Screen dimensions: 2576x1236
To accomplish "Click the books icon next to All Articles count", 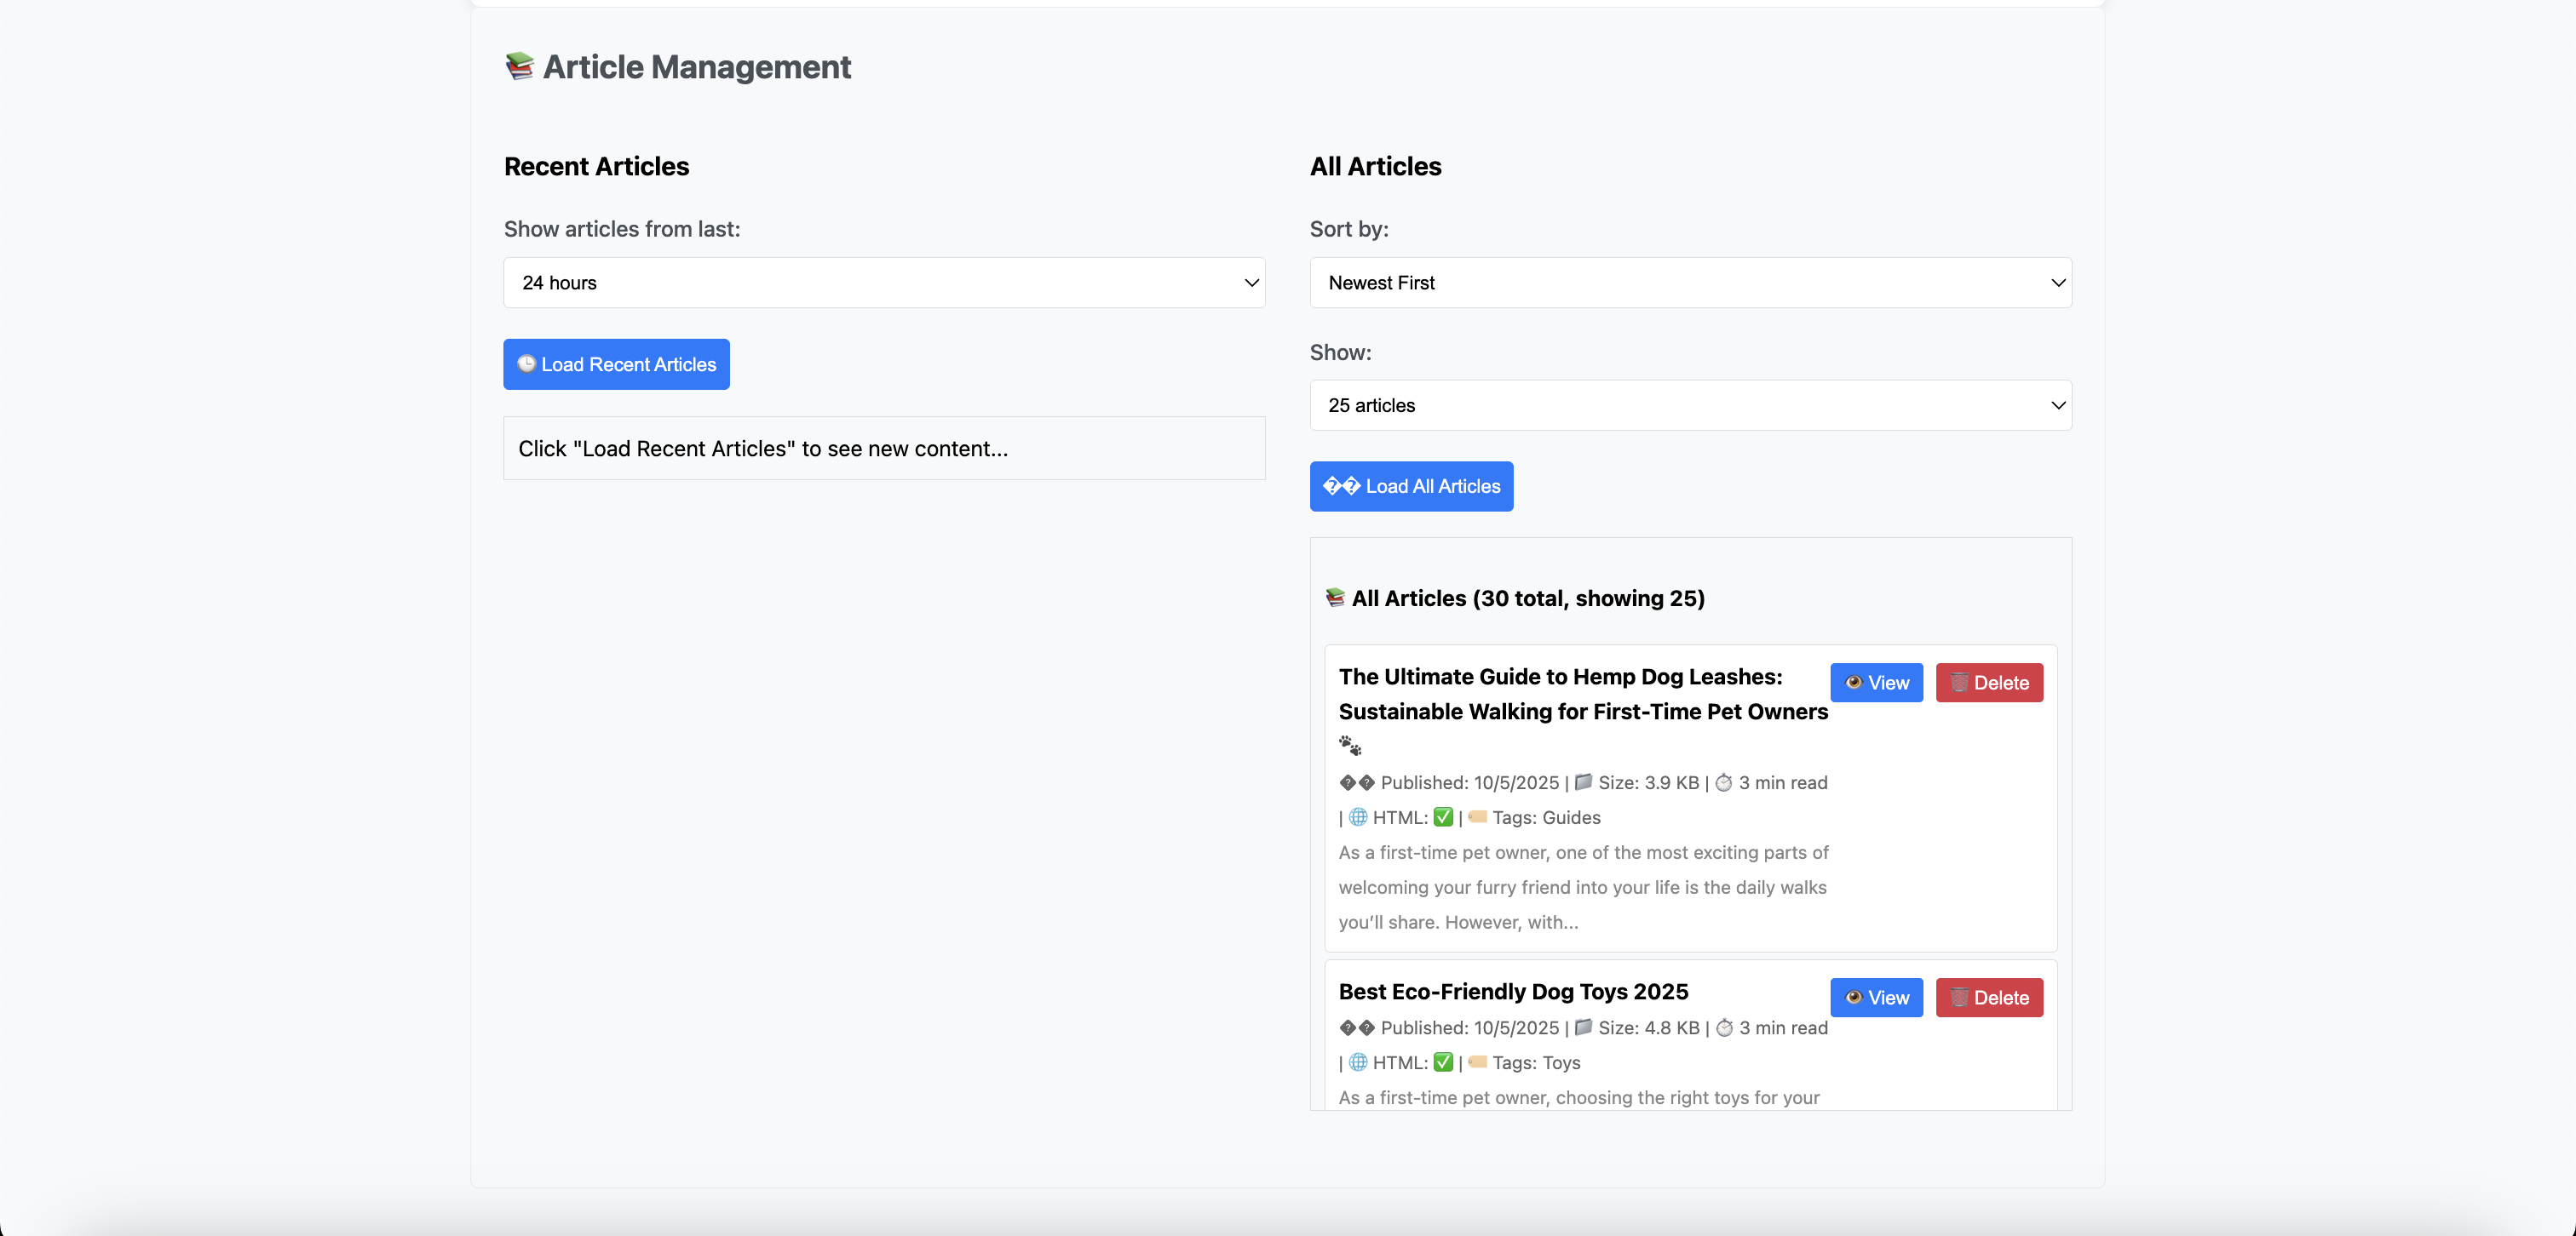I will (1335, 598).
